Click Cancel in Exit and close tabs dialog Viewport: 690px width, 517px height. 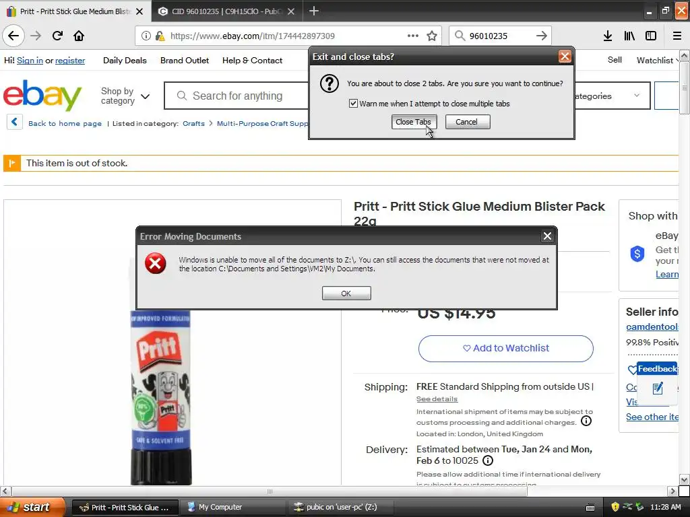[467, 122]
